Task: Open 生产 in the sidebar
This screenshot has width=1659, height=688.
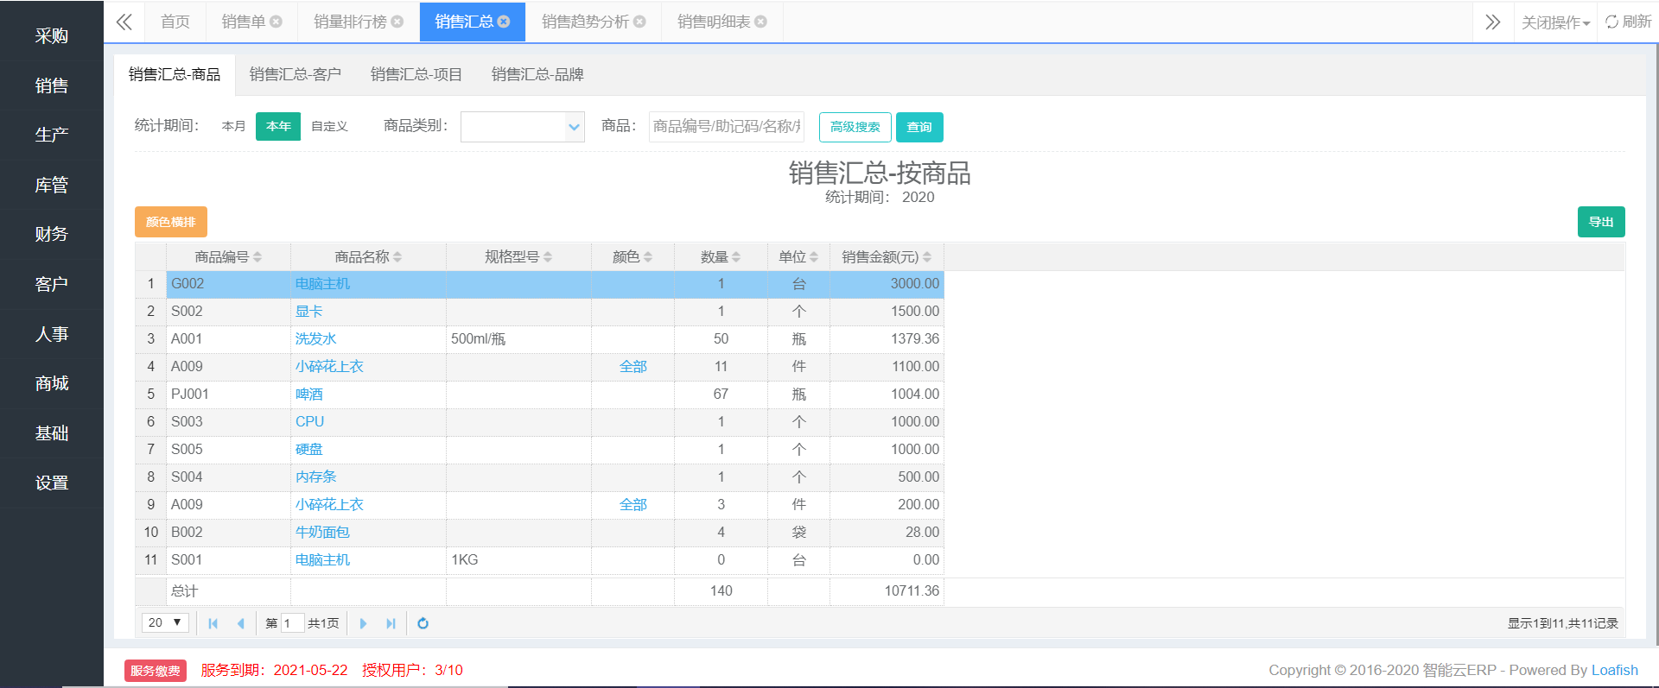Action: (52, 135)
